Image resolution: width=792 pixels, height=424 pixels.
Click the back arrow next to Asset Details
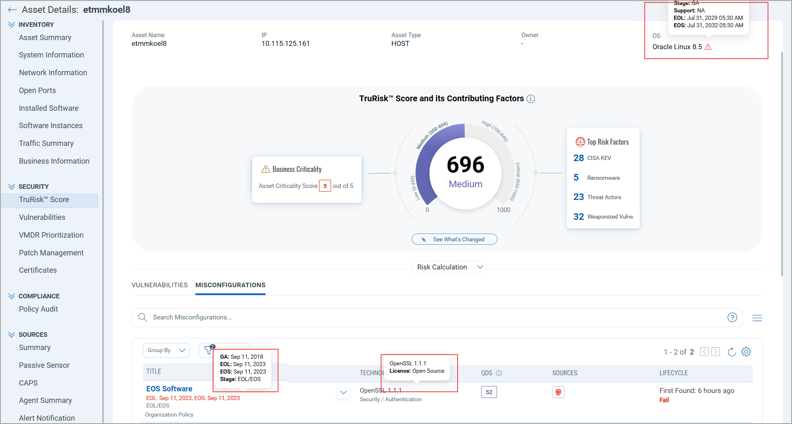pyautogui.click(x=12, y=10)
